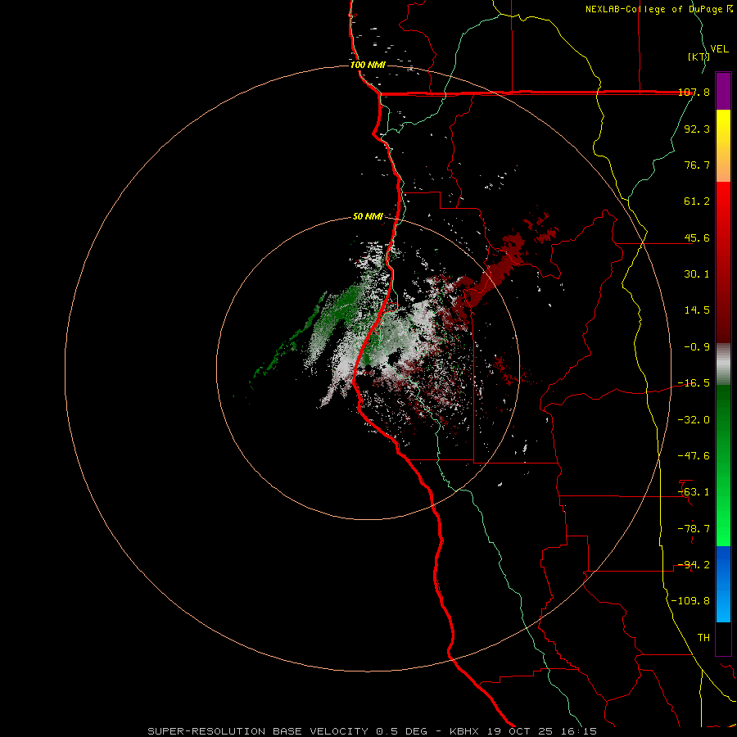Click the 14.5 legend value
Image resolution: width=737 pixels, height=737 pixels.
point(697,310)
